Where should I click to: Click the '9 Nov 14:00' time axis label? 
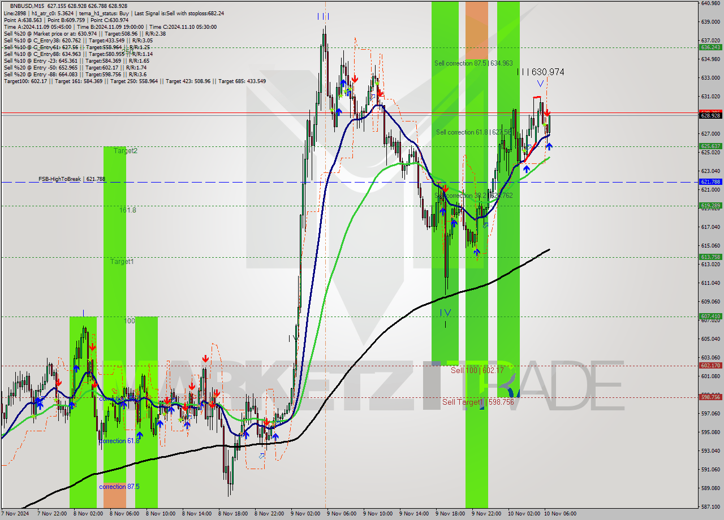pos(415,514)
